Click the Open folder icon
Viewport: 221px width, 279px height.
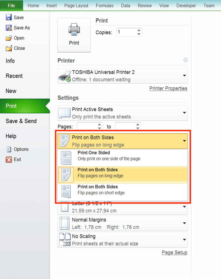8,38
